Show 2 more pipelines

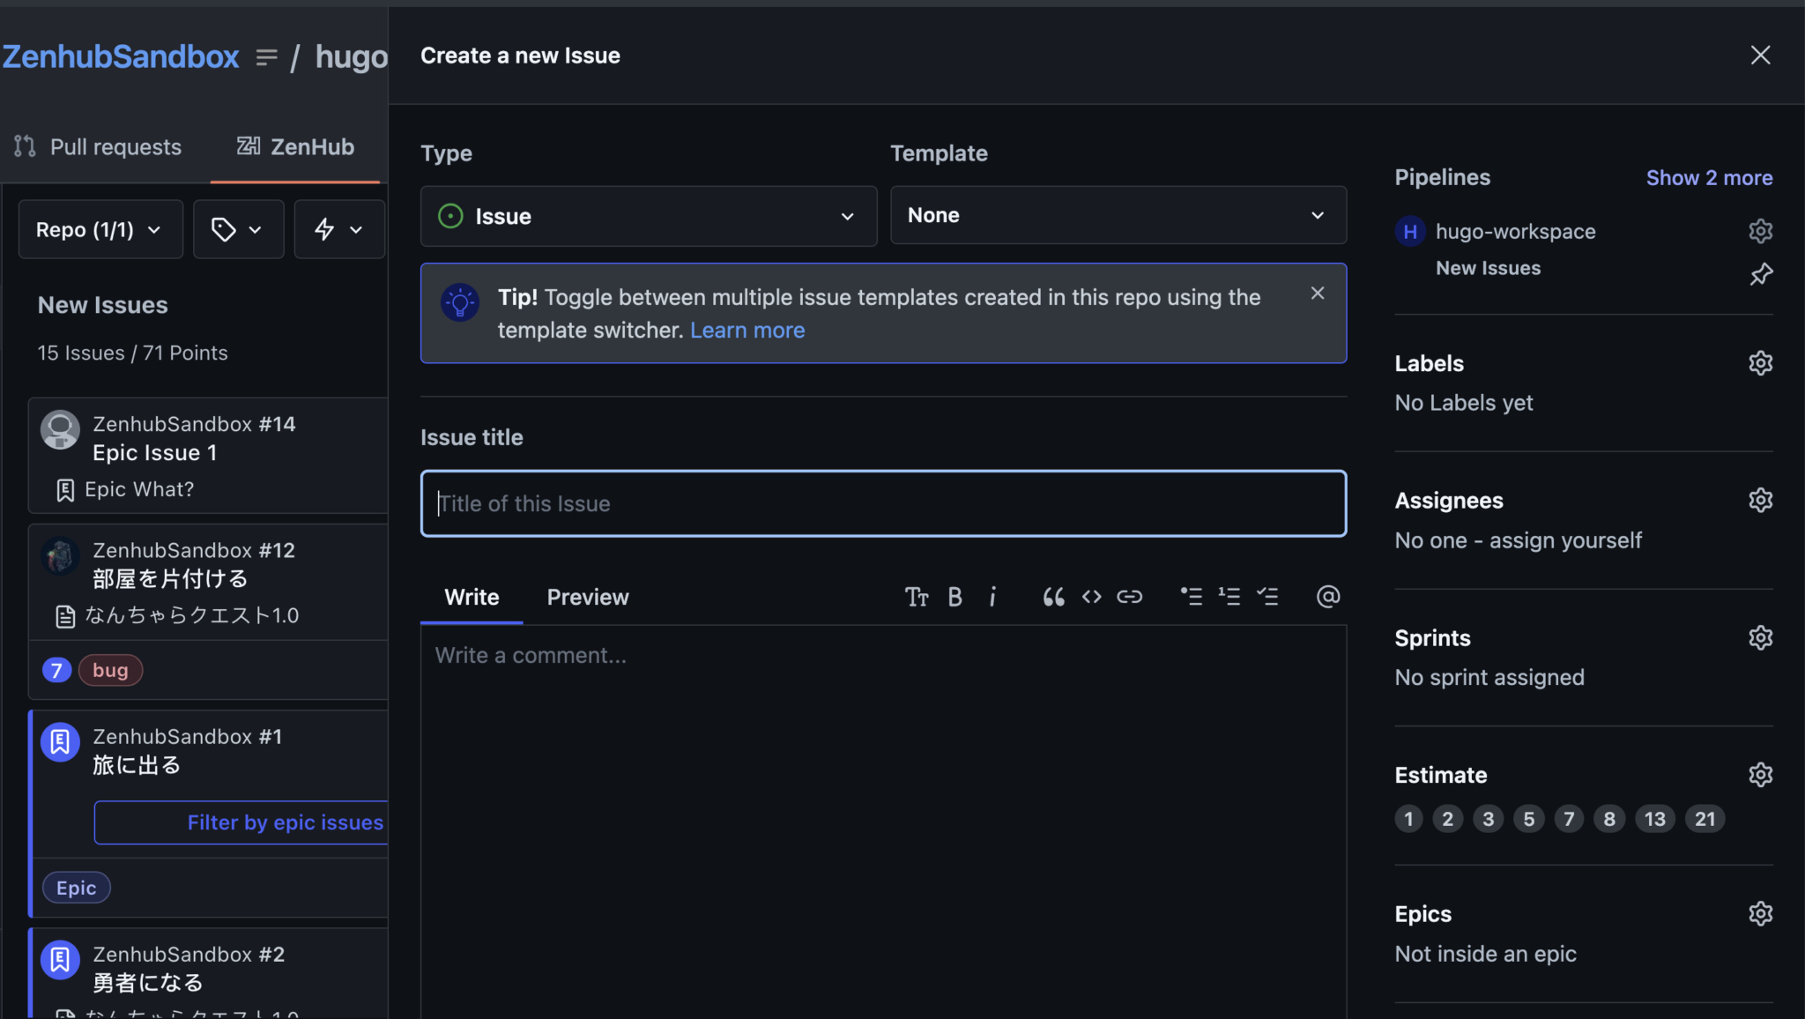[1708, 177]
